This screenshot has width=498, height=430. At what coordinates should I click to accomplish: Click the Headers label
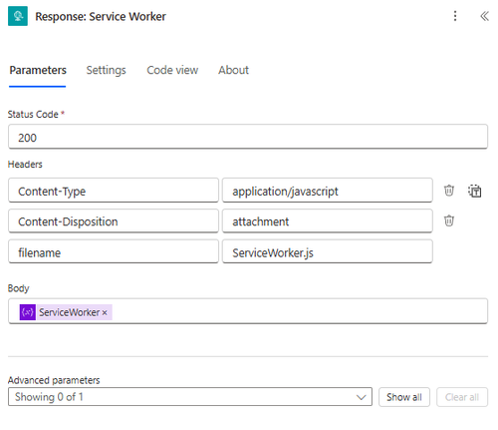pyautogui.click(x=25, y=165)
